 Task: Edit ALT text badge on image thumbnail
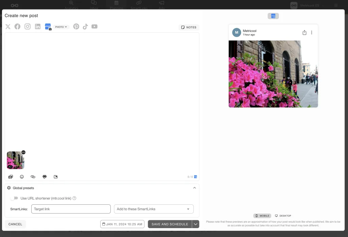tap(10, 167)
